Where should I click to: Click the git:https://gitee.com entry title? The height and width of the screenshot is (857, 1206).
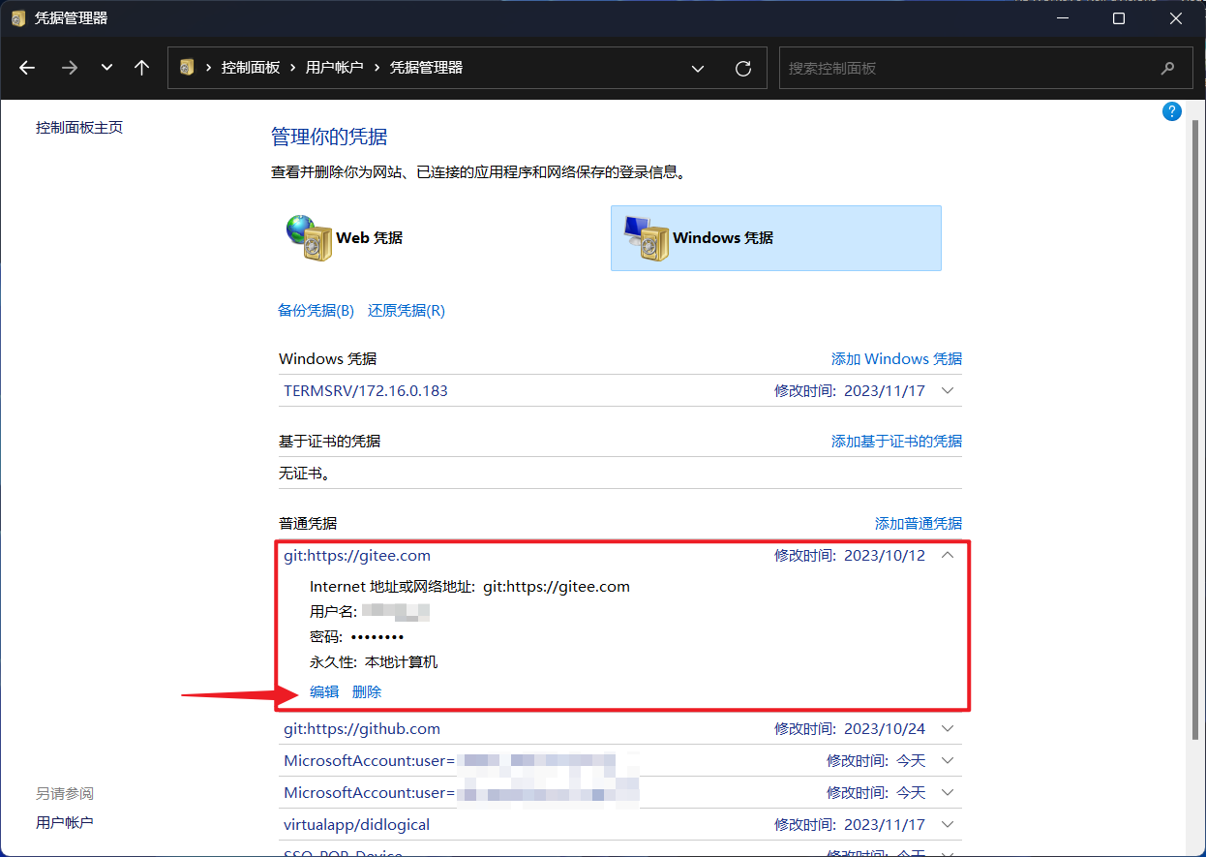click(x=357, y=556)
